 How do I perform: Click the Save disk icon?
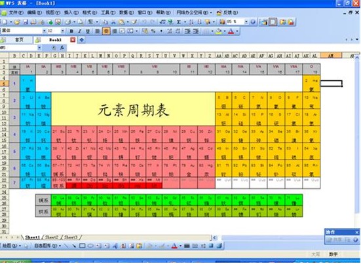tap(26, 22)
